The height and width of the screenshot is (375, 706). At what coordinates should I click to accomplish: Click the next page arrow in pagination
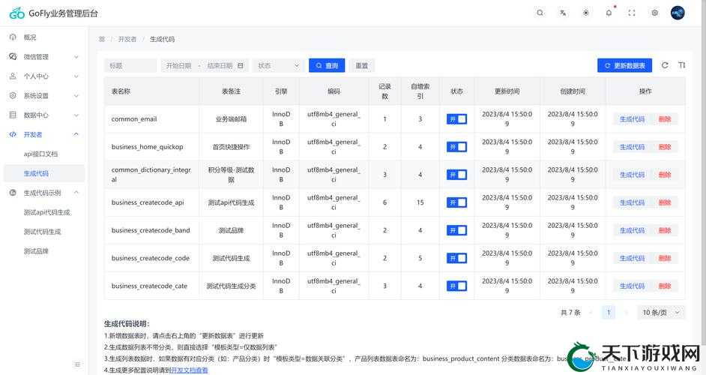click(627, 312)
